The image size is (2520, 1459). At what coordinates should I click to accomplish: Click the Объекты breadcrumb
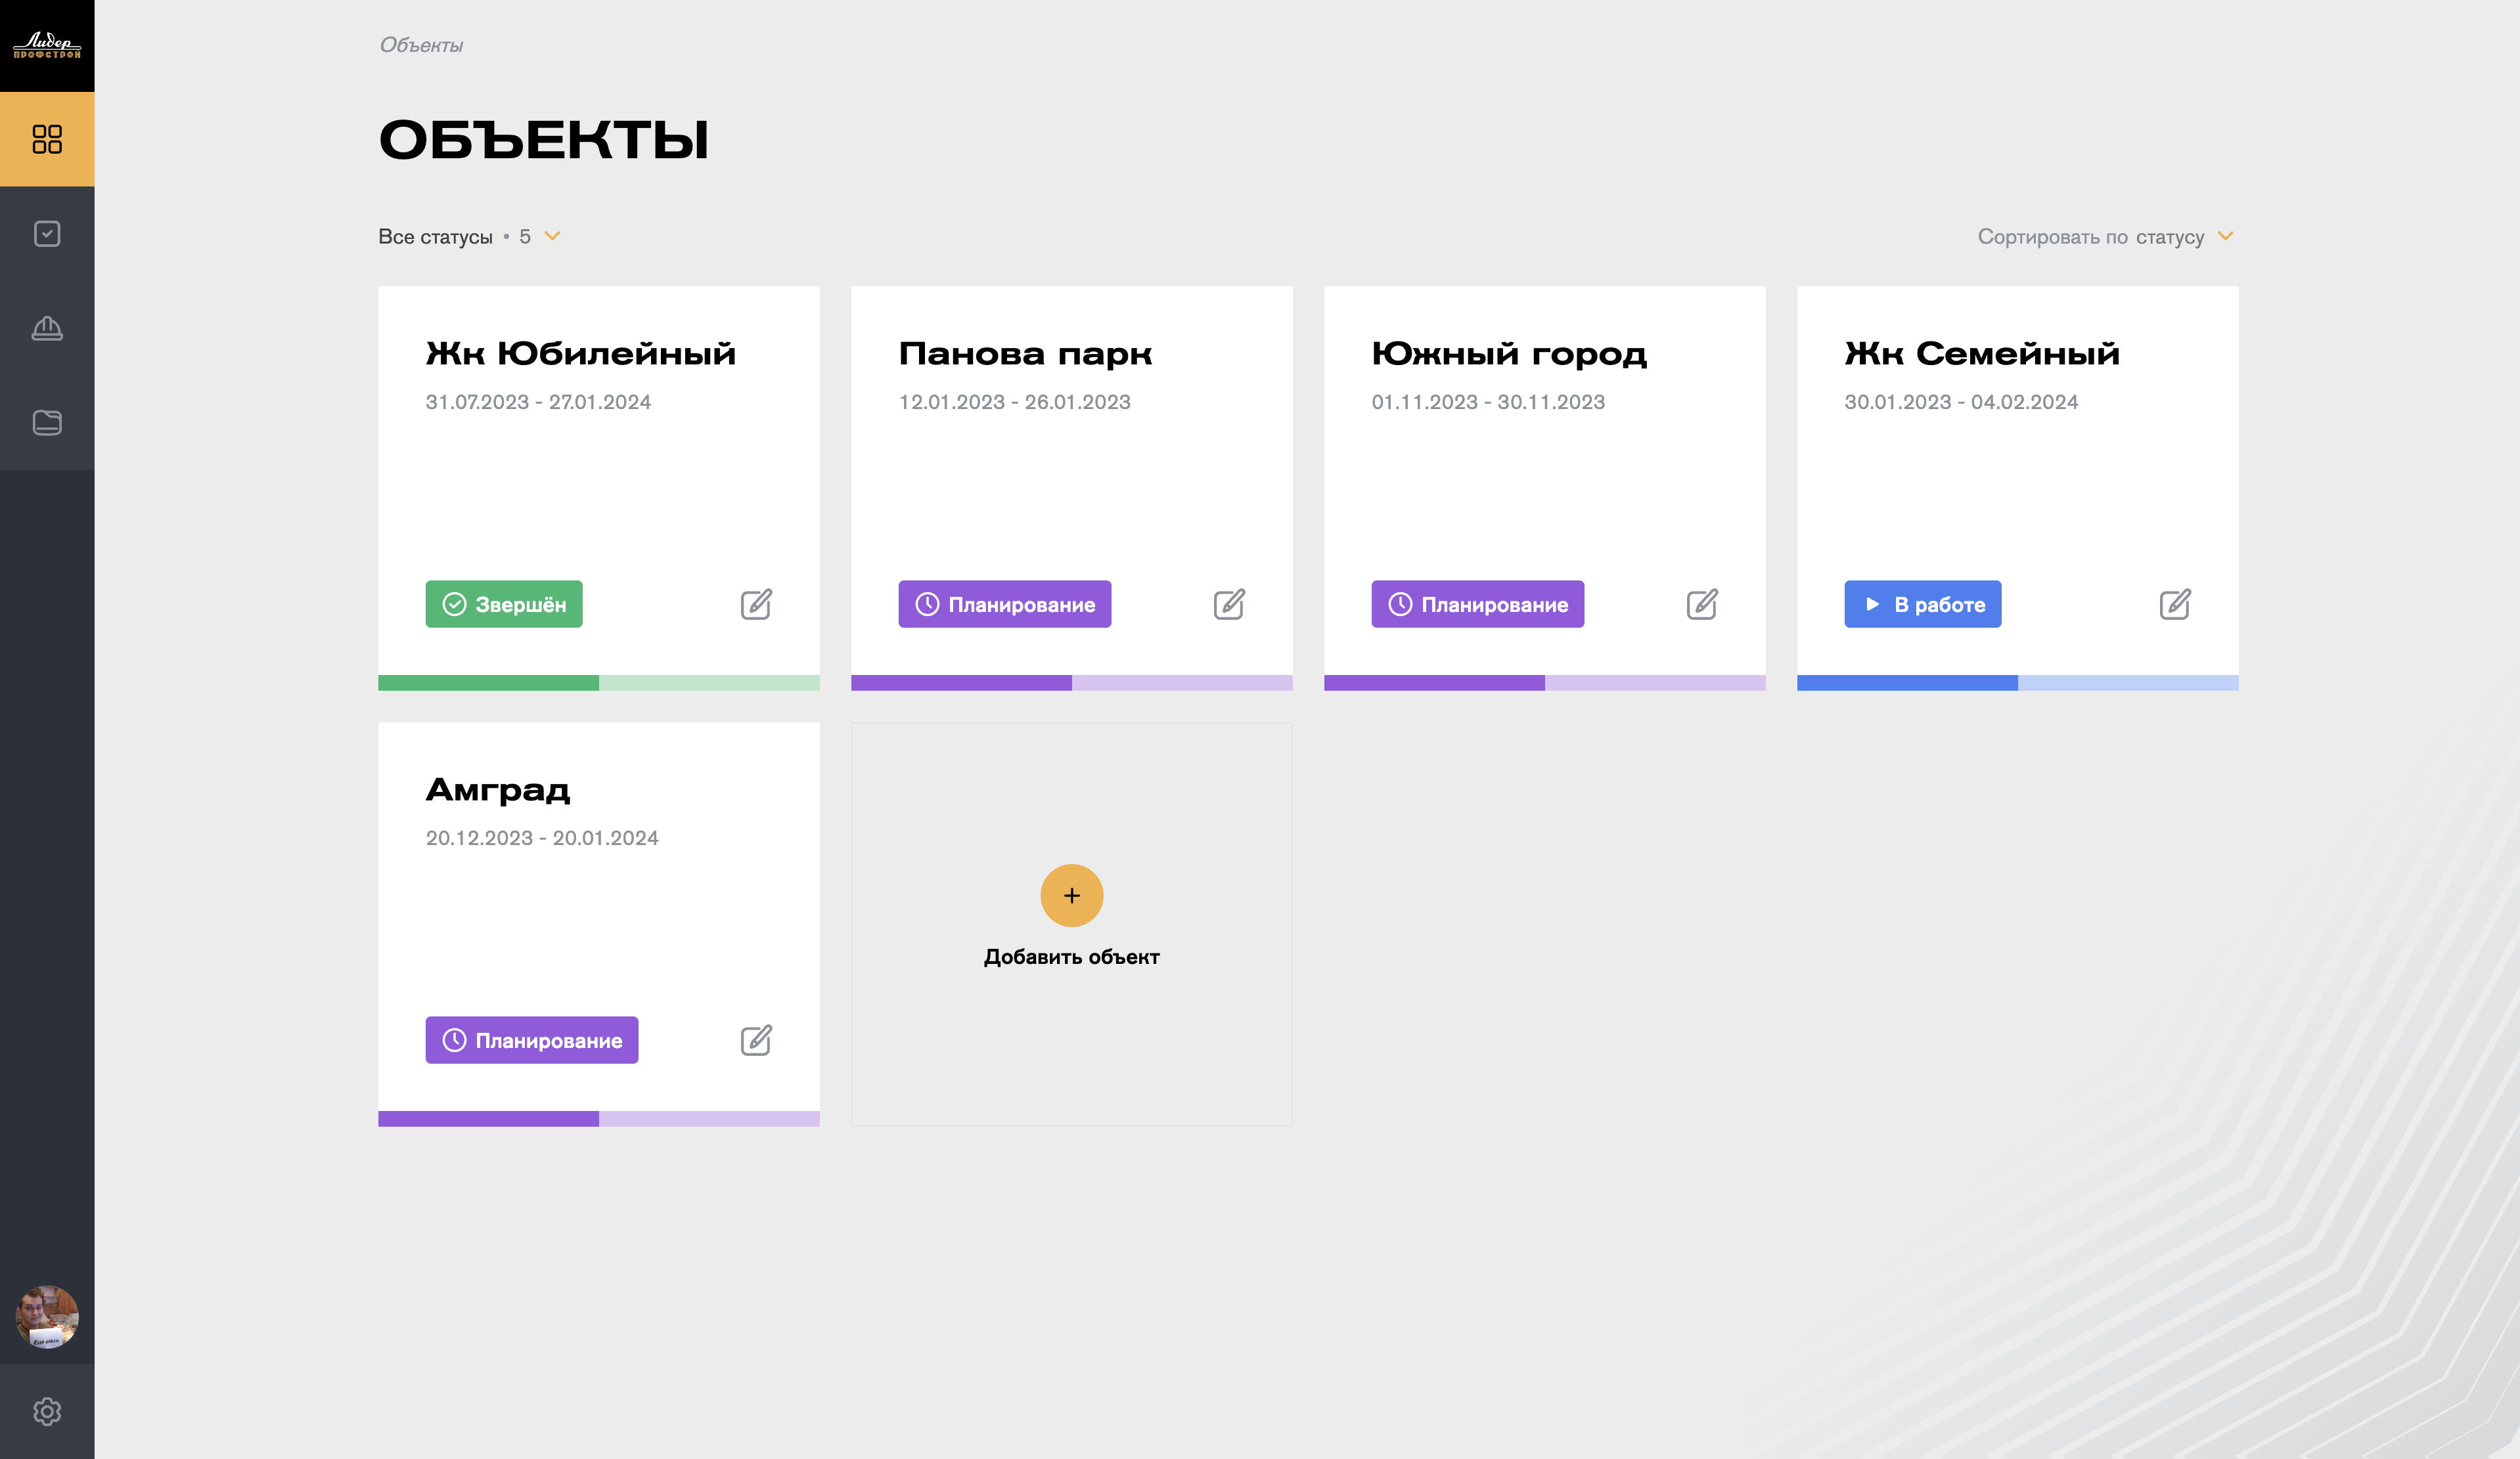(x=421, y=45)
